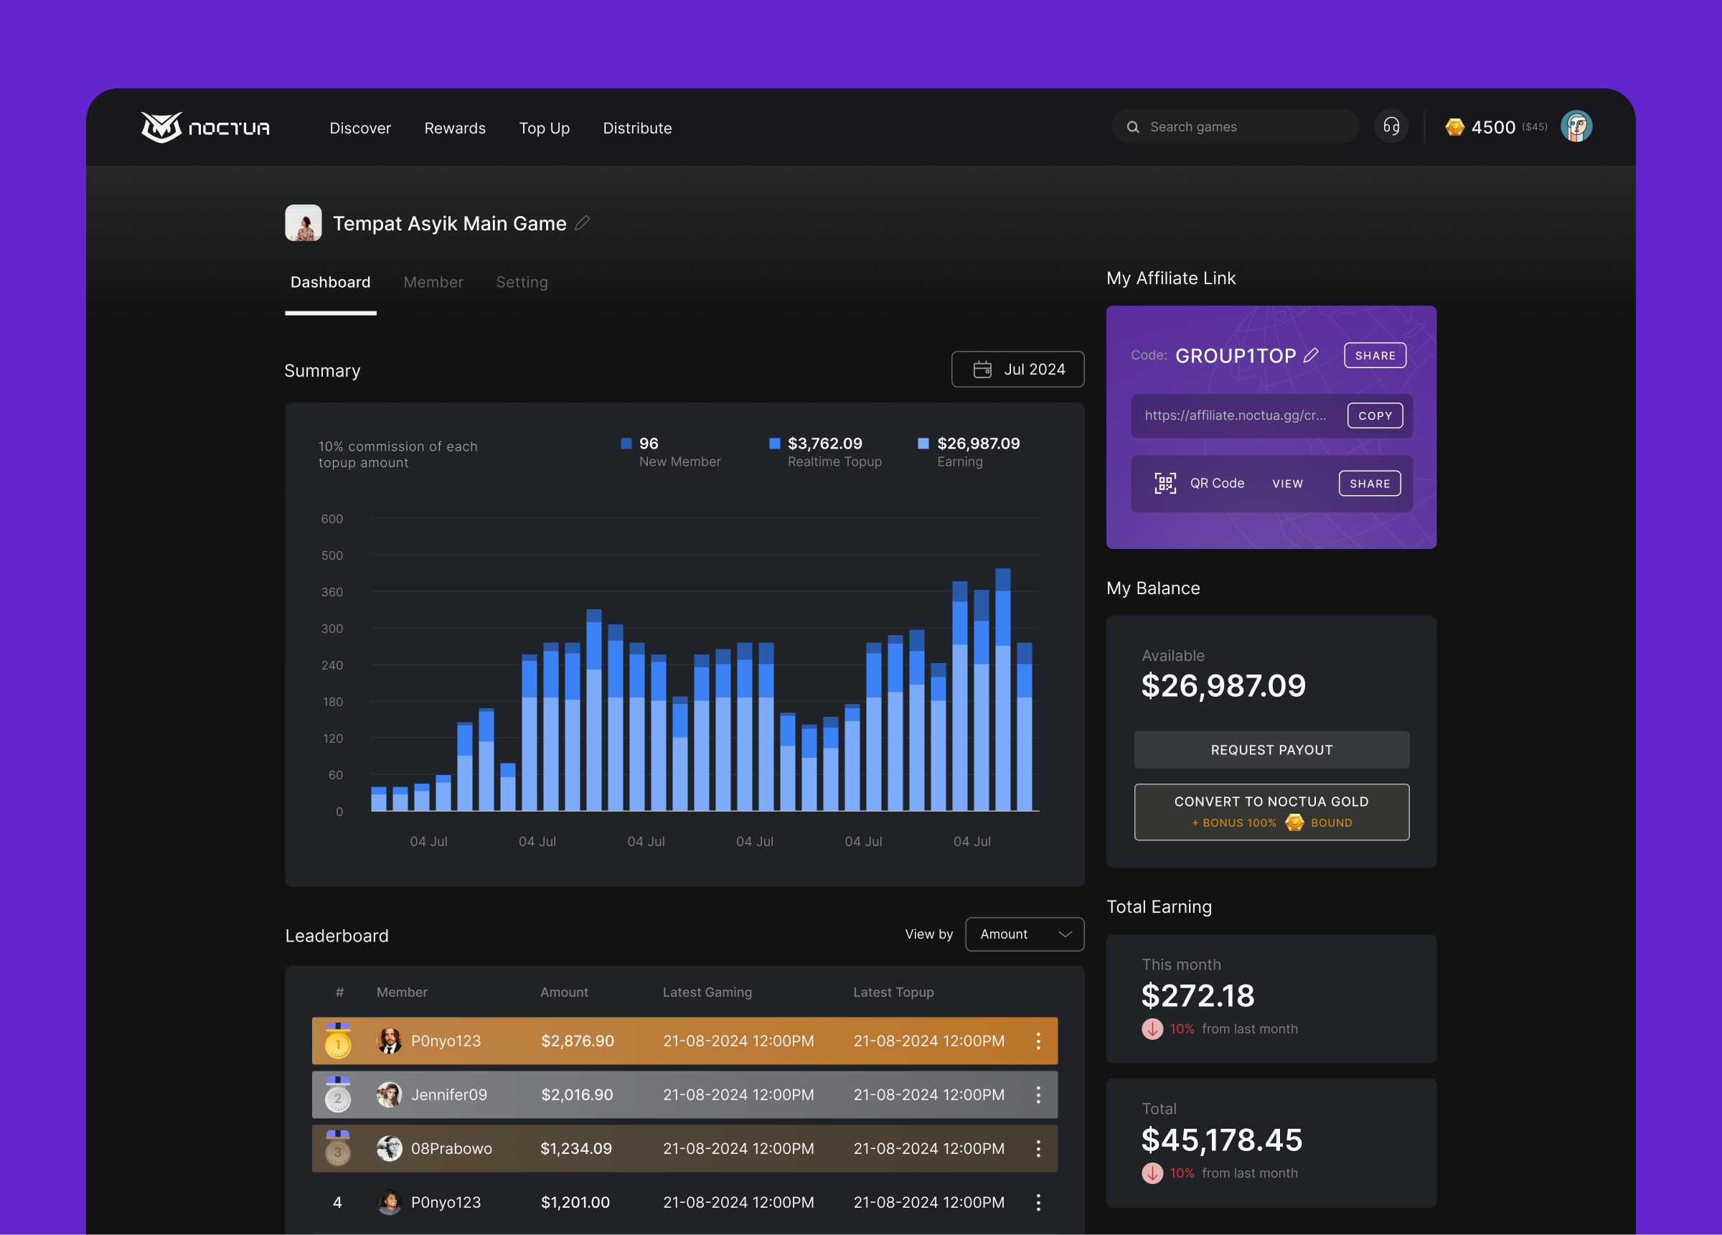This screenshot has width=1722, height=1235.
Task: Open the headset support icon
Action: 1392,126
